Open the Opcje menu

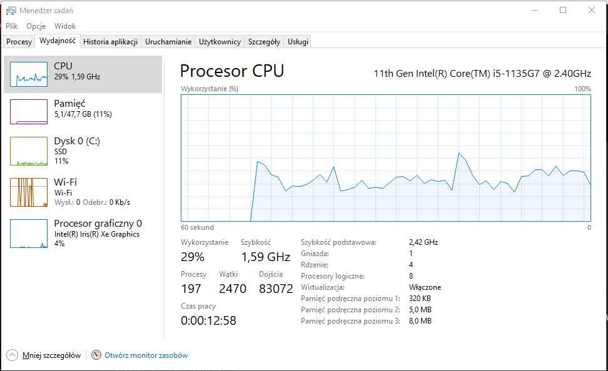[36, 26]
